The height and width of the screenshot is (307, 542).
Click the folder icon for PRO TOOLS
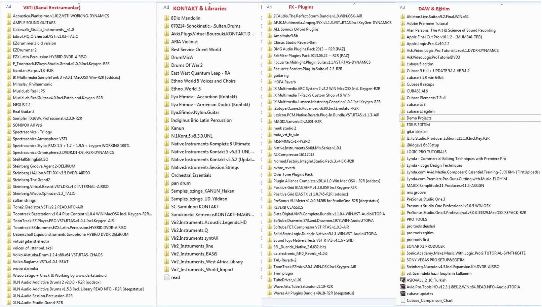[x=402, y=219]
